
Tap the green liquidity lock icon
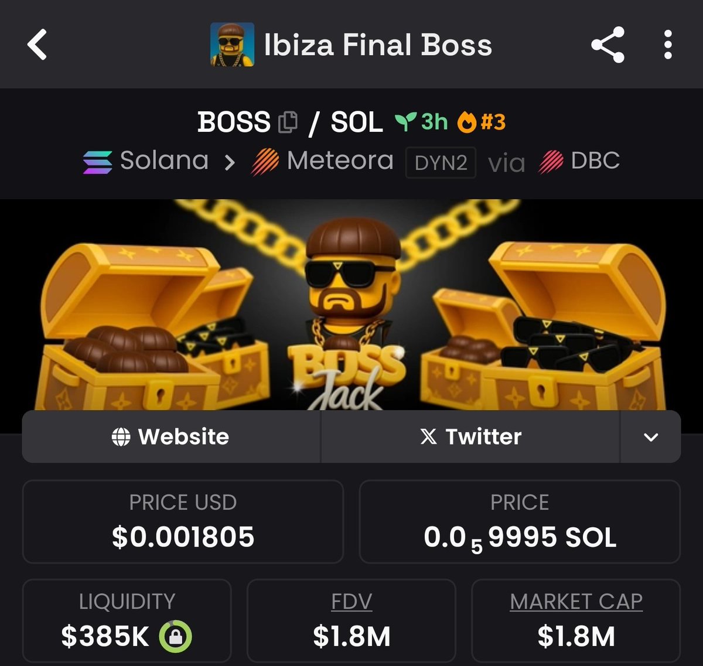pos(176,637)
